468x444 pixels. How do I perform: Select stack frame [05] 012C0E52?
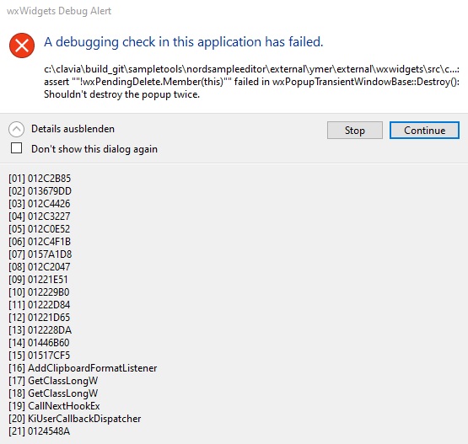pos(40,229)
